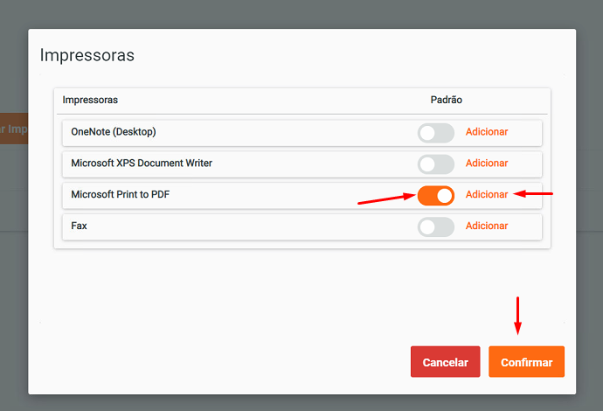Click Adicionar for Microsoft Print to PDF
Viewport: 603px width, 411px height.
pos(487,194)
